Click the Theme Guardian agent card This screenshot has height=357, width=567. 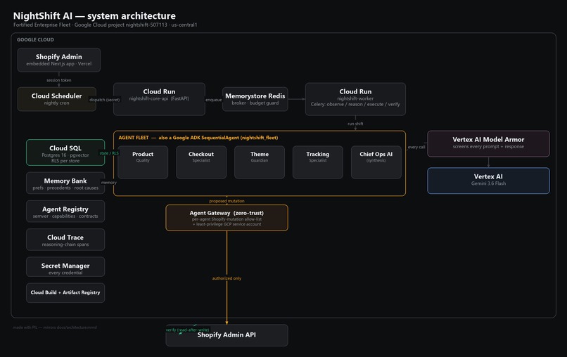[x=260, y=162]
